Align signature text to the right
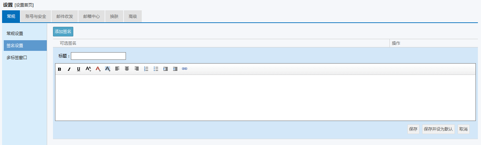This screenshot has height=145, width=481. [137, 69]
